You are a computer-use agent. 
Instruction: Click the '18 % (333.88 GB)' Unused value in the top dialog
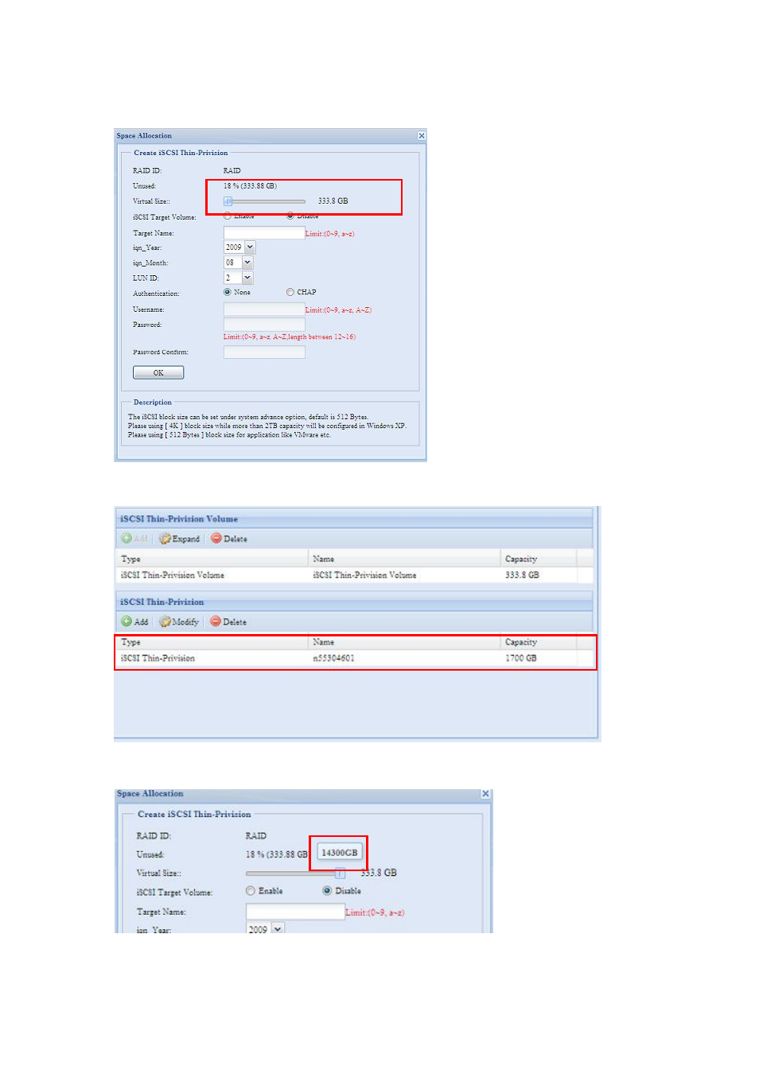tap(250, 186)
